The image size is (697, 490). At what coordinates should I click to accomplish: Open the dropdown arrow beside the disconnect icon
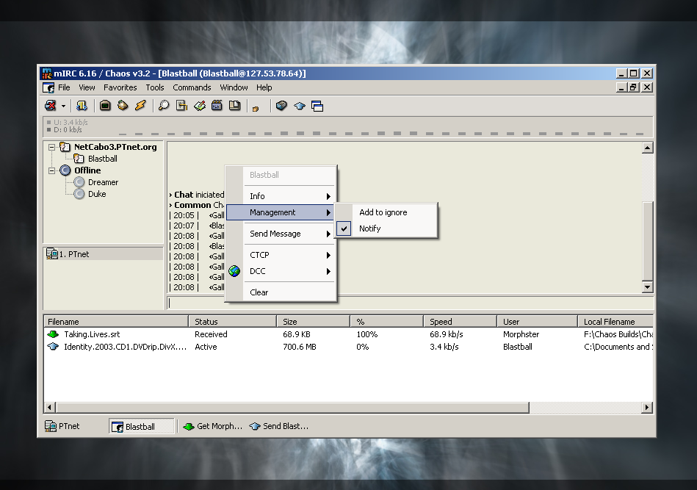[63, 106]
